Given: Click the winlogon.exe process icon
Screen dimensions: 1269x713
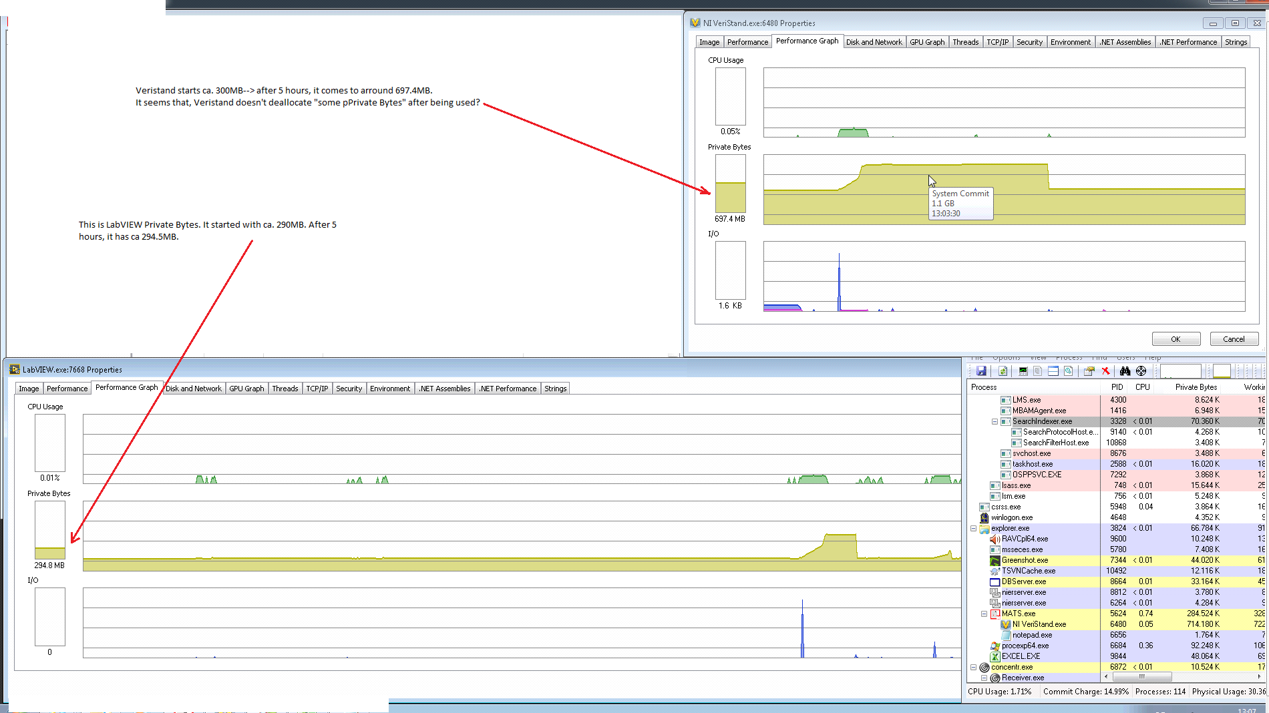Looking at the screenshot, I should point(984,517).
